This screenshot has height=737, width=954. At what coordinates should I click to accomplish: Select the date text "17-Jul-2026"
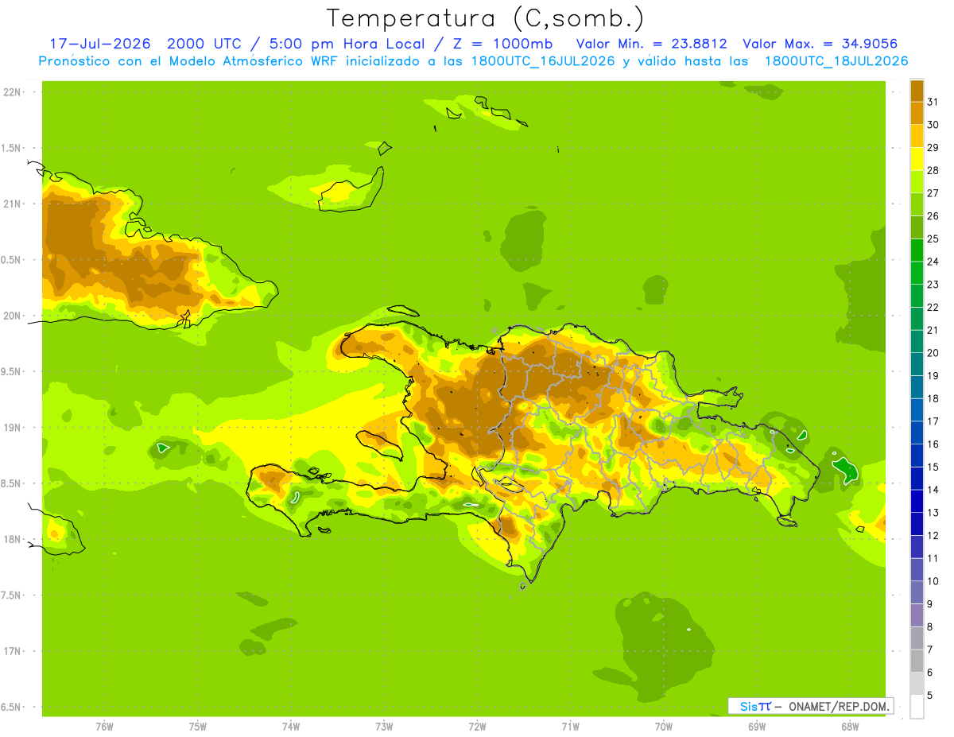point(99,44)
